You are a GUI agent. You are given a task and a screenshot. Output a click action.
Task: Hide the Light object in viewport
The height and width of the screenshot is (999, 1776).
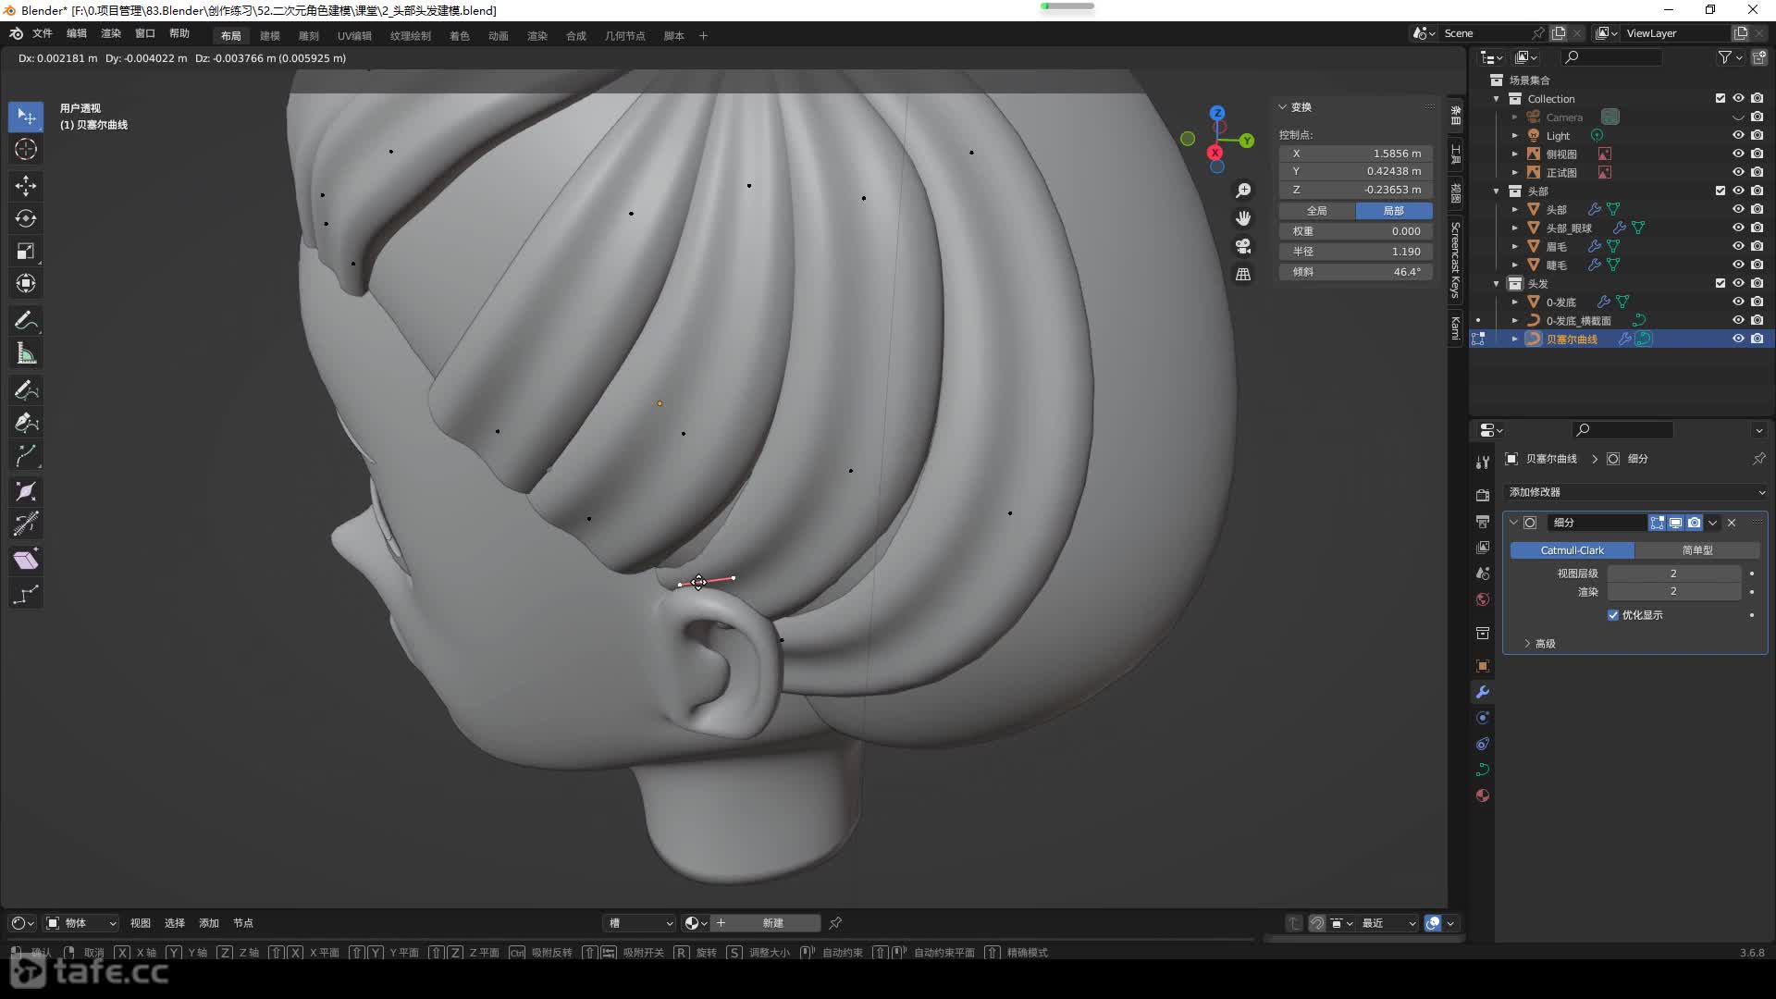tap(1738, 135)
